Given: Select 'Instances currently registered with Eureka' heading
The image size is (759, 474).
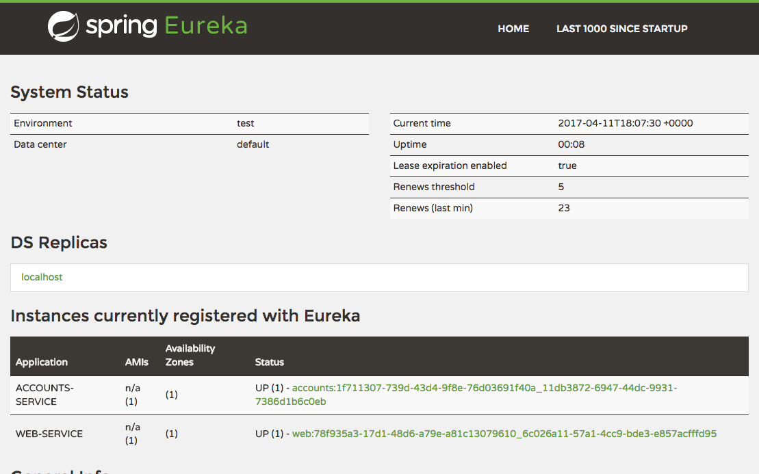Looking at the screenshot, I should tap(185, 316).
